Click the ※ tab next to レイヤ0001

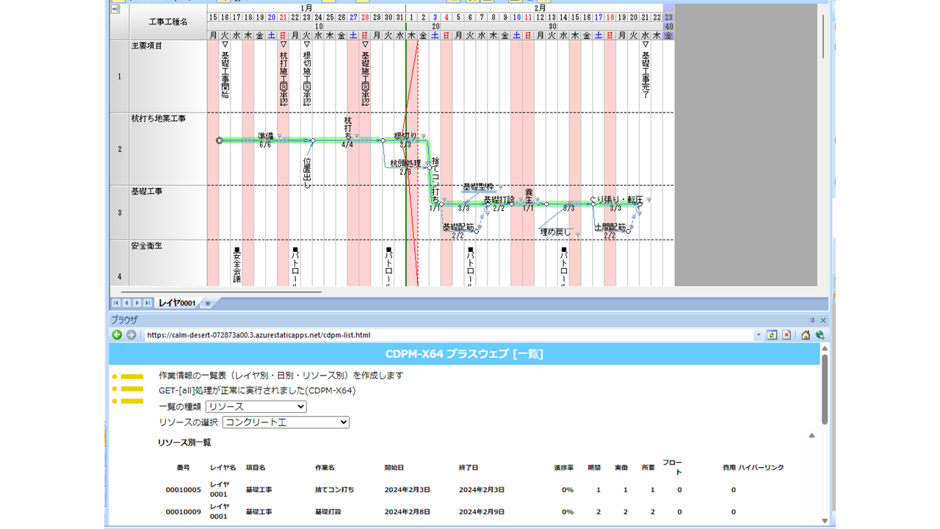point(208,303)
